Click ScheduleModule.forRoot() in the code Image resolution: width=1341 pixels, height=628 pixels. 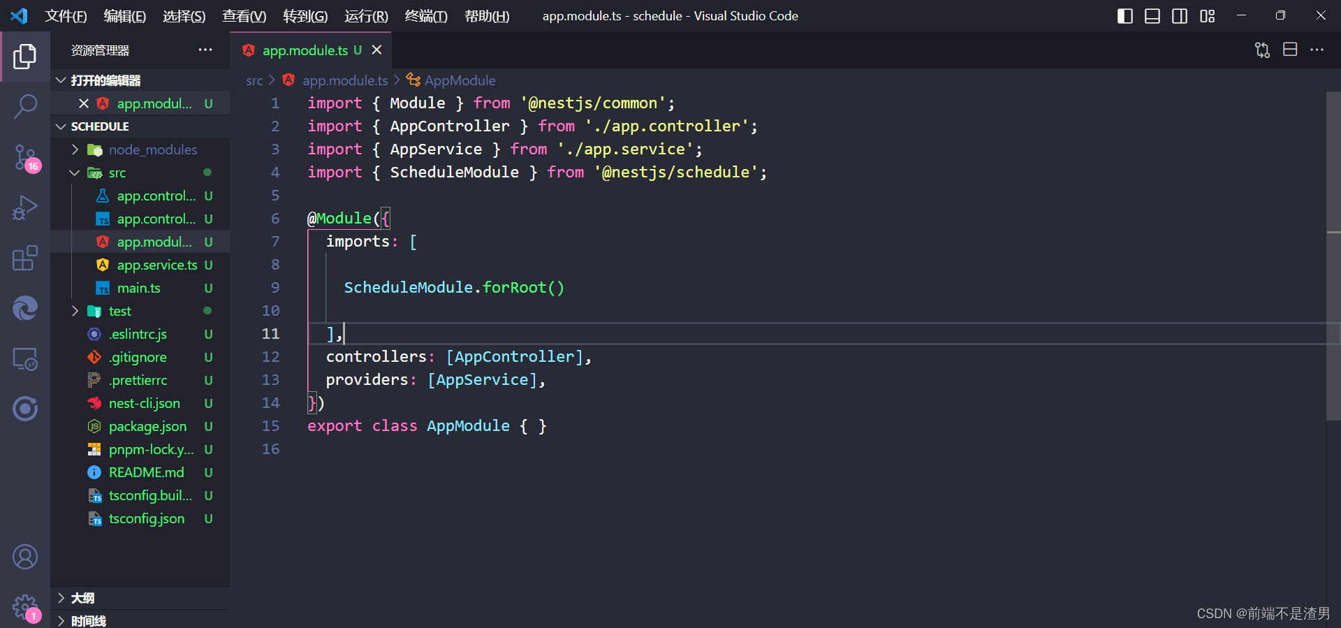pos(454,287)
